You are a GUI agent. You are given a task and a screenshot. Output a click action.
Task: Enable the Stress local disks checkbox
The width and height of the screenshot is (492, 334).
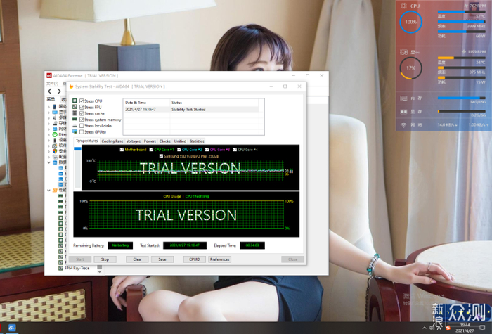[x=82, y=125]
